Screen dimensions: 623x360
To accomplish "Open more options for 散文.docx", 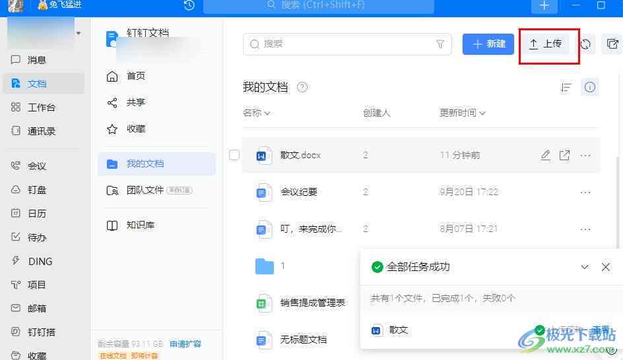I will pos(585,156).
